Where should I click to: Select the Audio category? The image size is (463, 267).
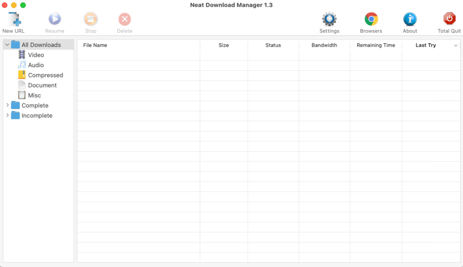35,65
